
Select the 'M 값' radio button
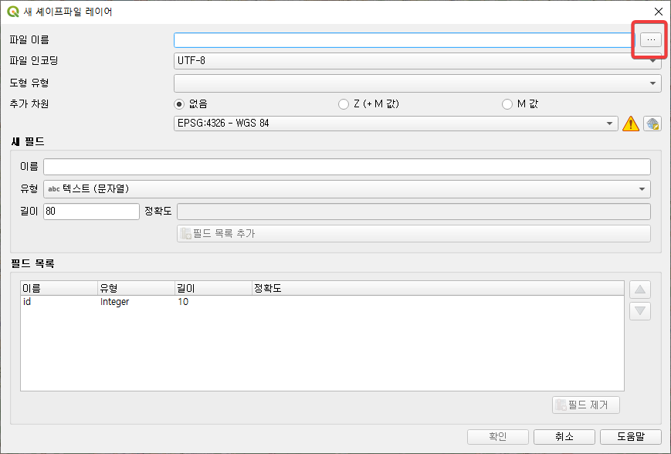[507, 104]
